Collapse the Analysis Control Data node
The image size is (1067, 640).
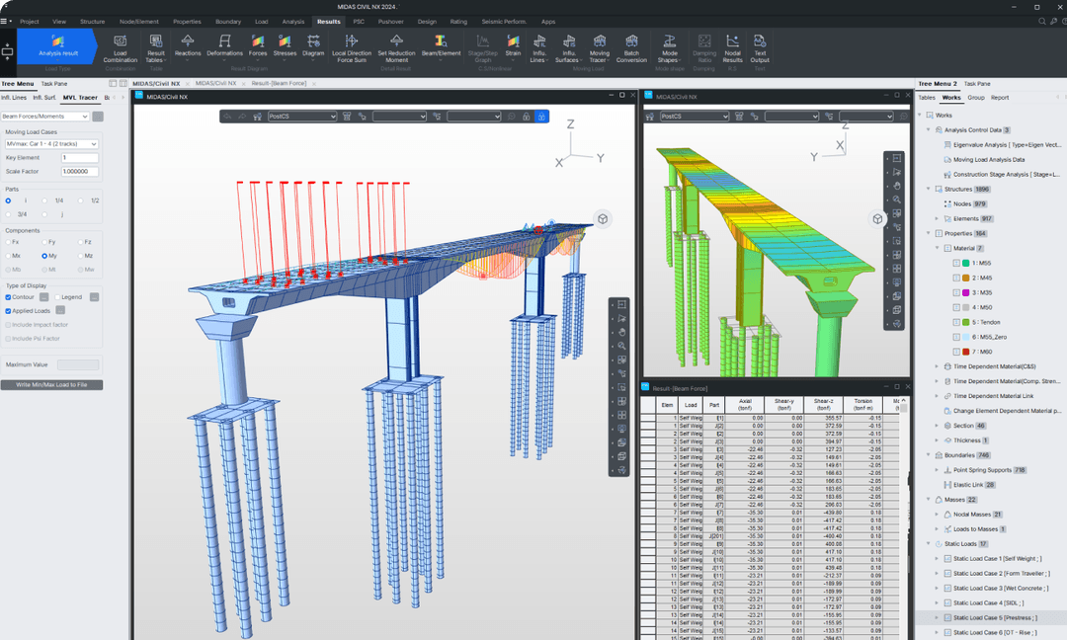coord(928,129)
